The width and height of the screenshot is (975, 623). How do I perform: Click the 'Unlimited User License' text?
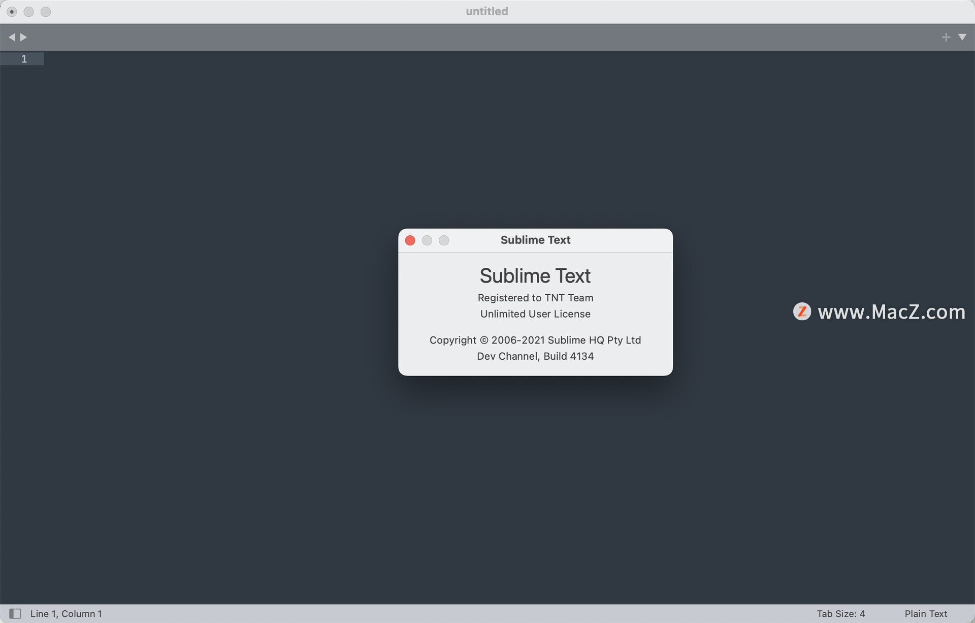(535, 314)
